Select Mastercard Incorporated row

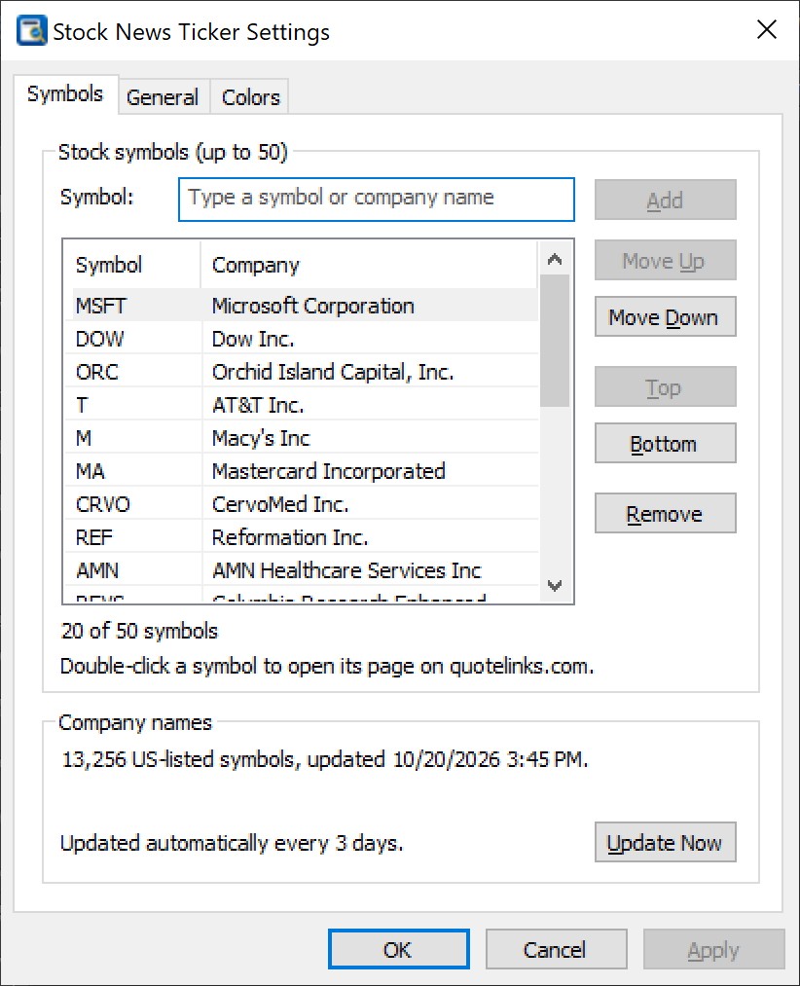(302, 470)
